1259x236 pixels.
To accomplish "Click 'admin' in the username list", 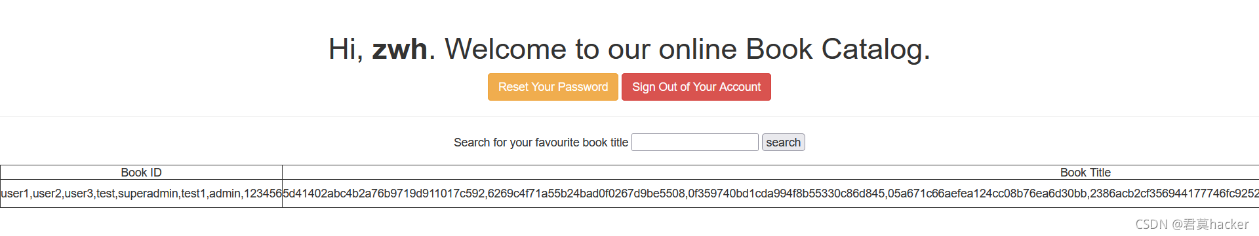I will point(225,194).
